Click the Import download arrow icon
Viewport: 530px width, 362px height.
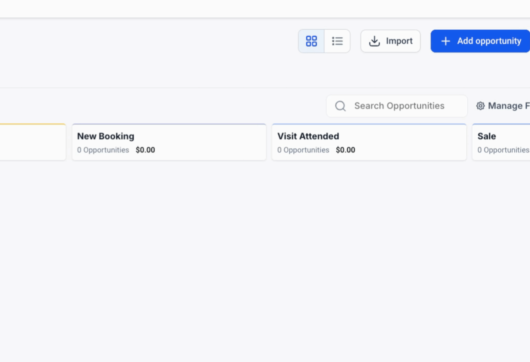pyautogui.click(x=374, y=41)
